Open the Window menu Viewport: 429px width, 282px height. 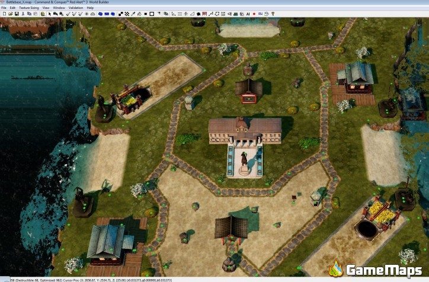point(59,8)
